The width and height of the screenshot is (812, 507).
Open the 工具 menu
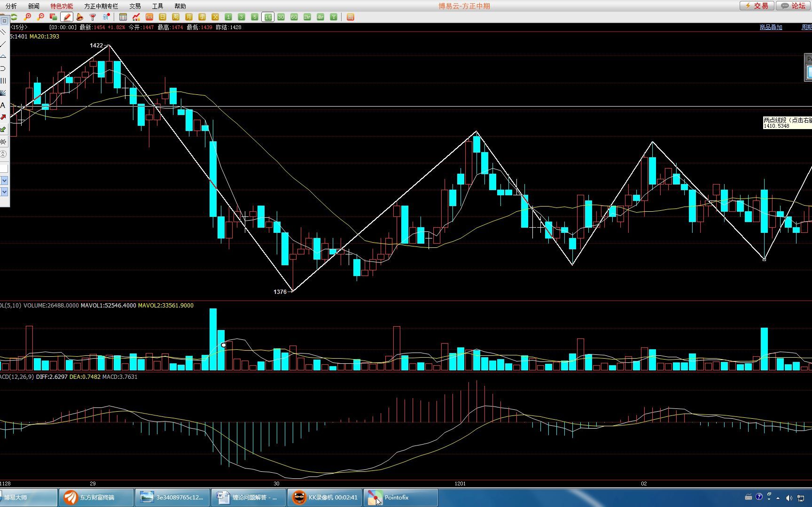[157, 6]
